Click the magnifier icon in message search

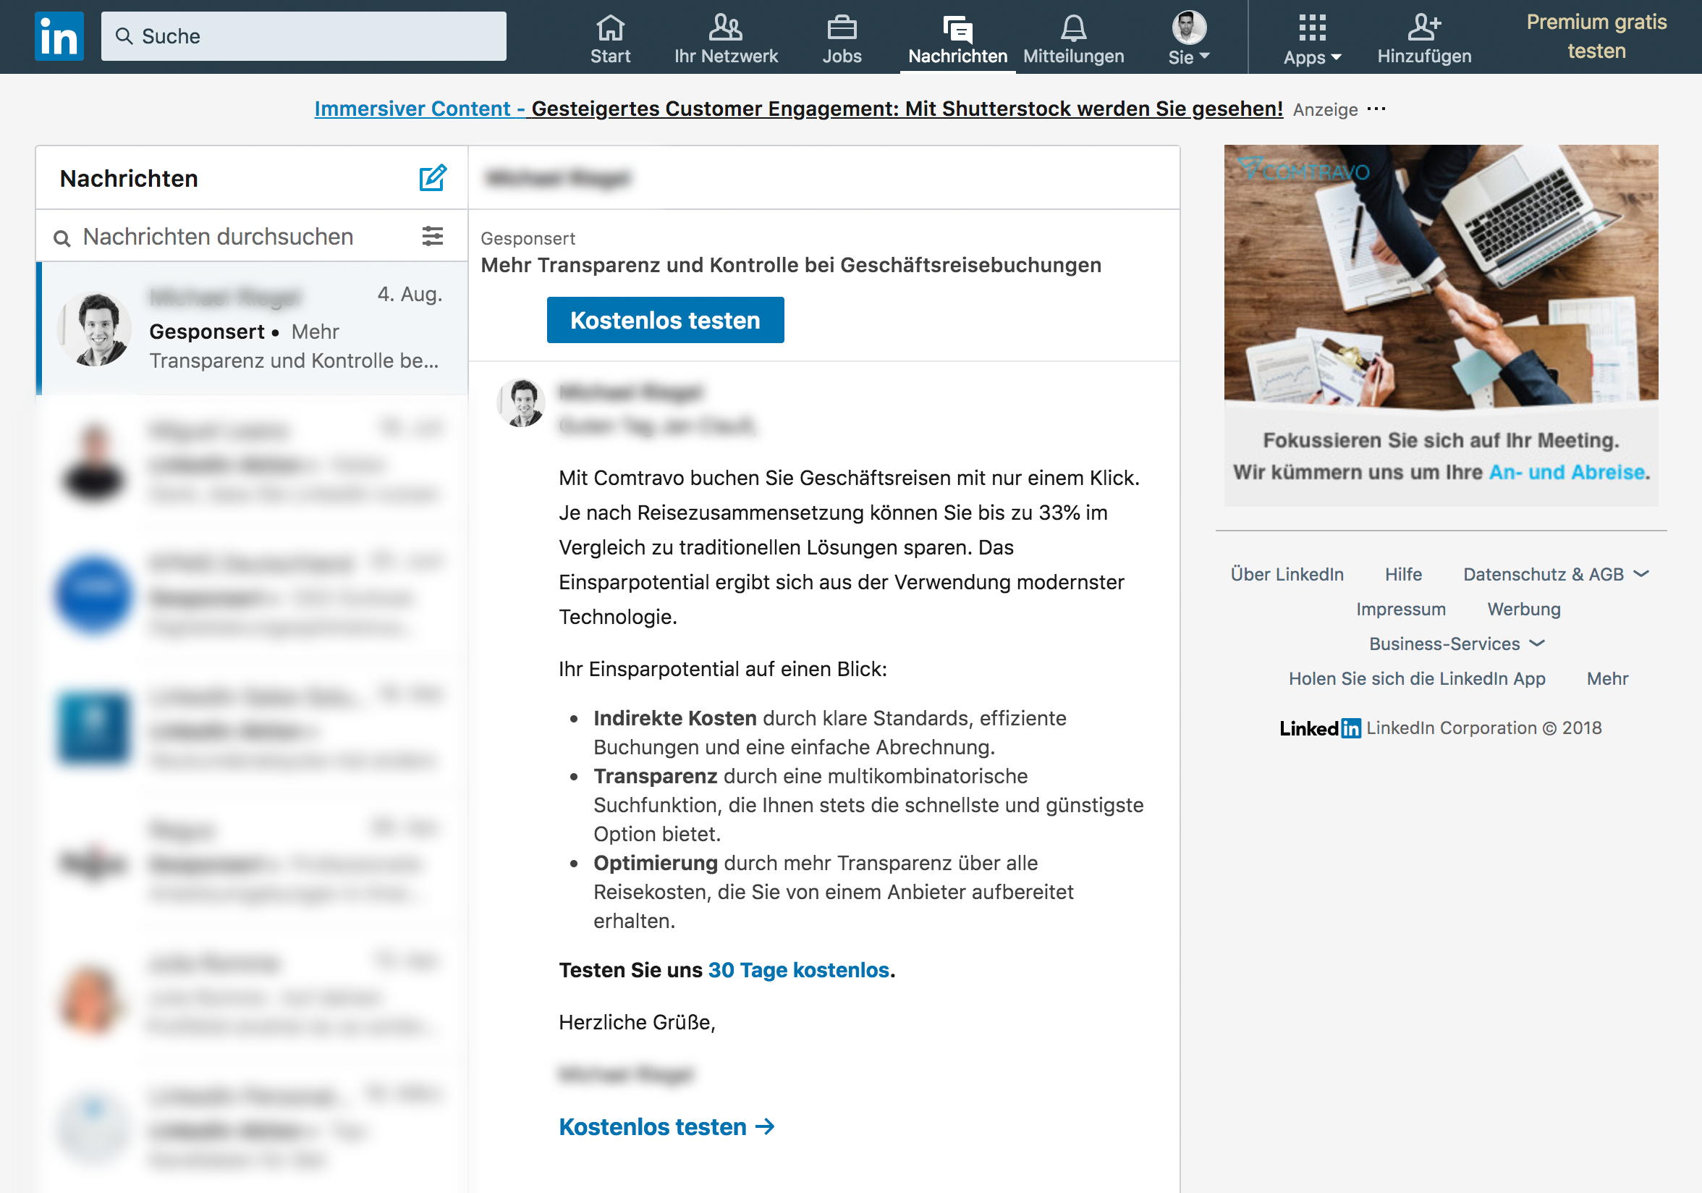tap(62, 238)
